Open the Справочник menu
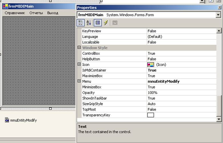 pyautogui.click(x=15, y=13)
